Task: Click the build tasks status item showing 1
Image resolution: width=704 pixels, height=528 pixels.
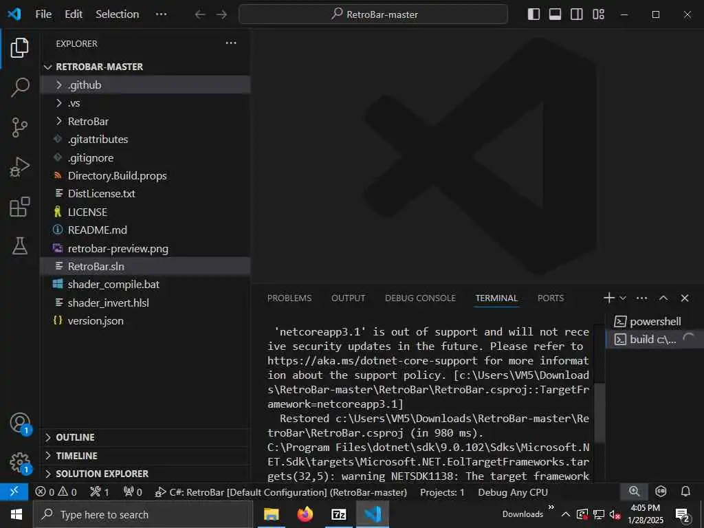Action: [100, 492]
